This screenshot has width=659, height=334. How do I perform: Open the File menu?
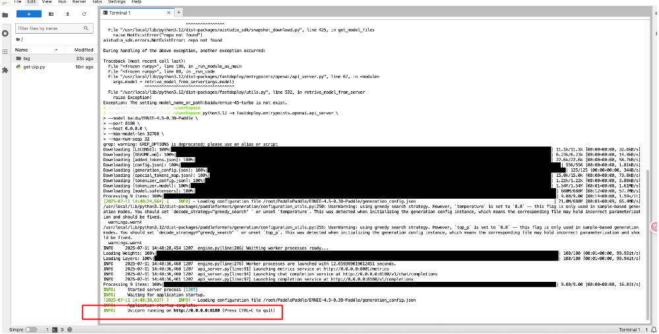[x=17, y=2]
